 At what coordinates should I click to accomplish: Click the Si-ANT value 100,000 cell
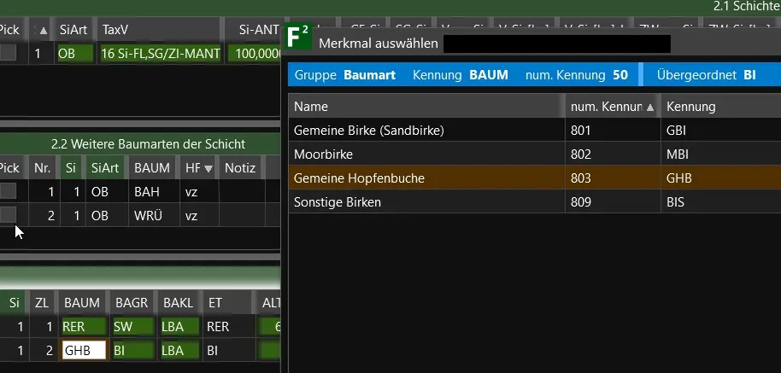click(255, 54)
